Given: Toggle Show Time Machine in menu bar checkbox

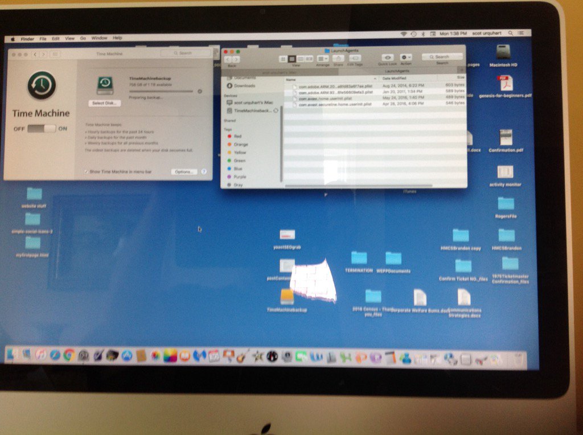Looking at the screenshot, I should [87, 172].
